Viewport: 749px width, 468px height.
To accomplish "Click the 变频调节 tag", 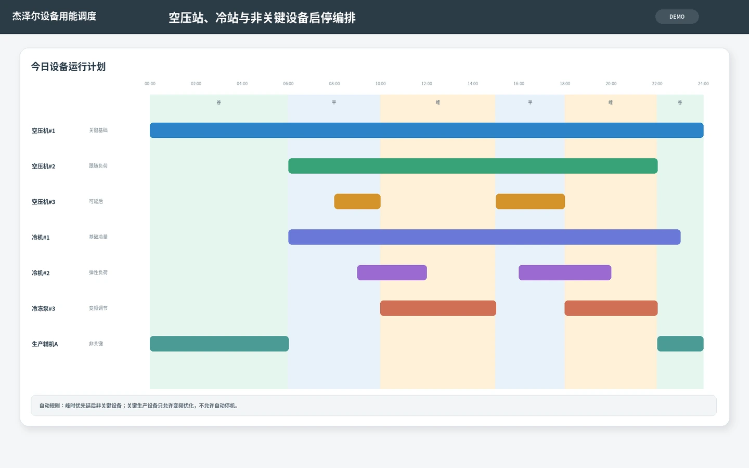I will pos(98,308).
